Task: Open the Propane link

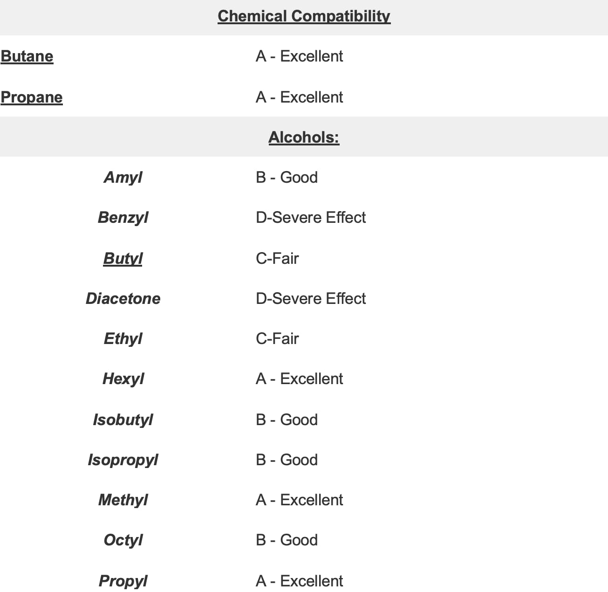Action: click(x=32, y=97)
